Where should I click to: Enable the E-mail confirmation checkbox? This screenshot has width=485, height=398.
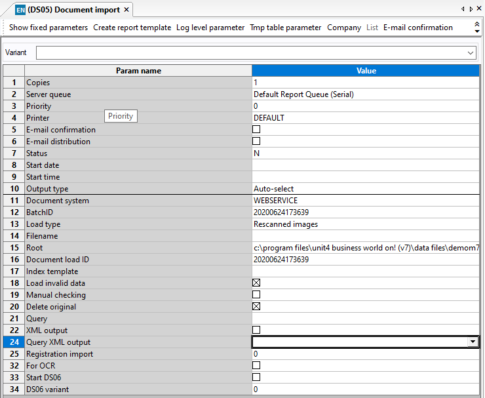tap(256, 130)
